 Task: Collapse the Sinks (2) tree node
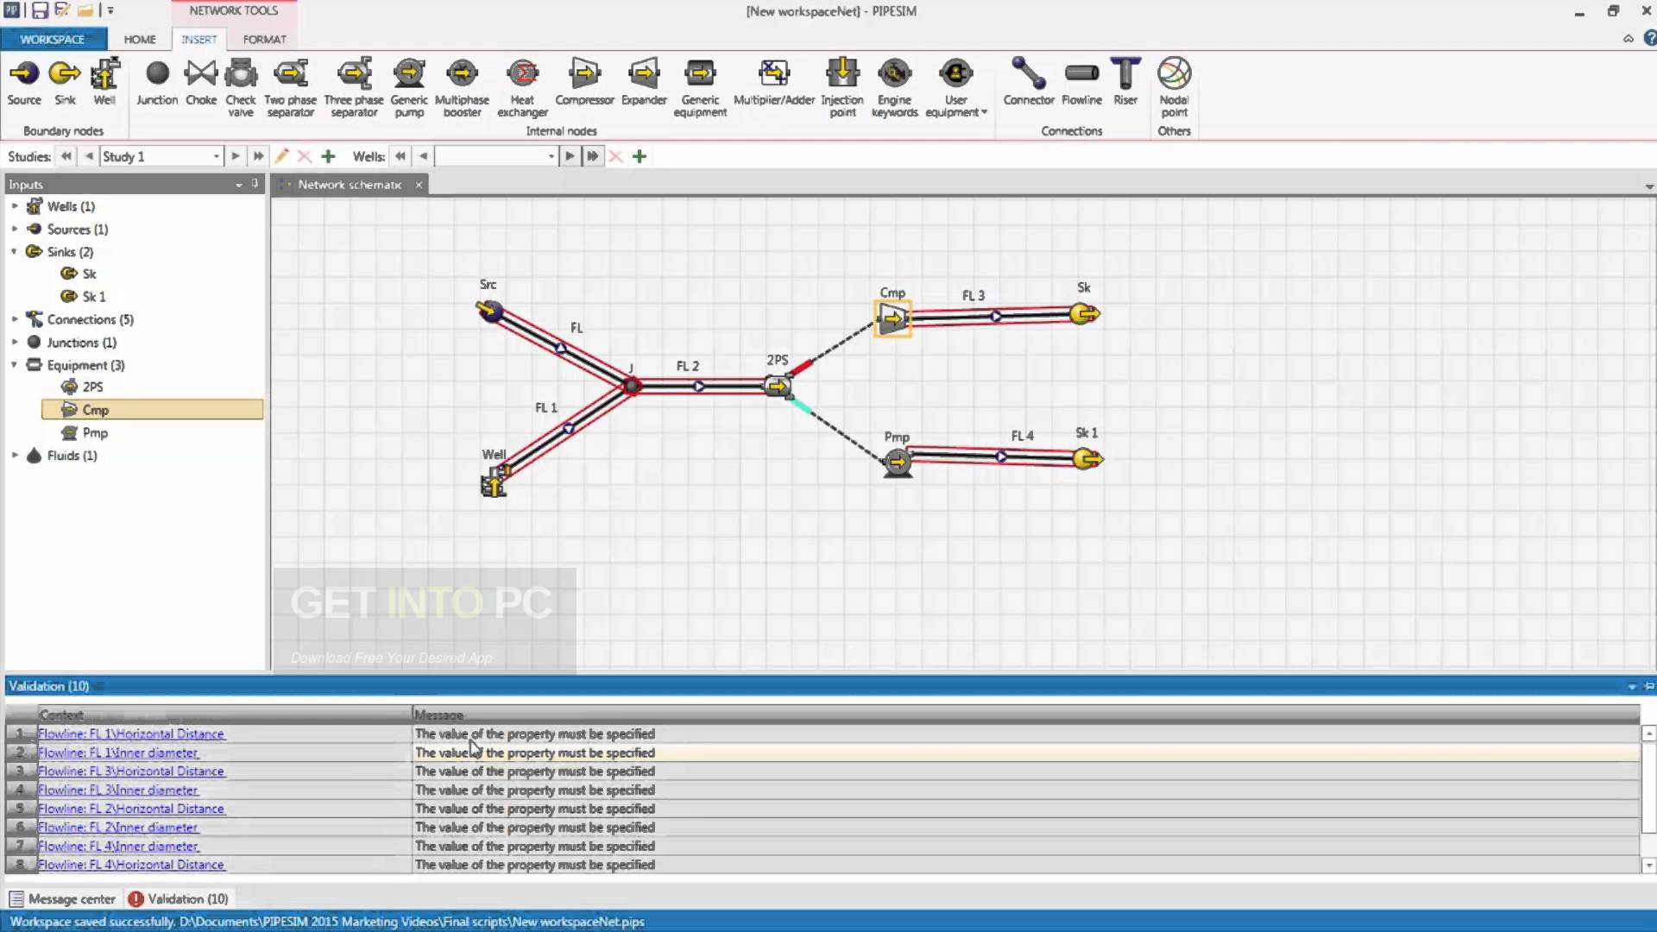point(15,251)
